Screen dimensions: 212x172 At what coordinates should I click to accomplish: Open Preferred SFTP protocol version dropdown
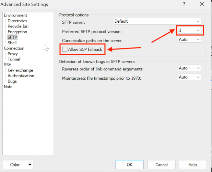coord(190,31)
